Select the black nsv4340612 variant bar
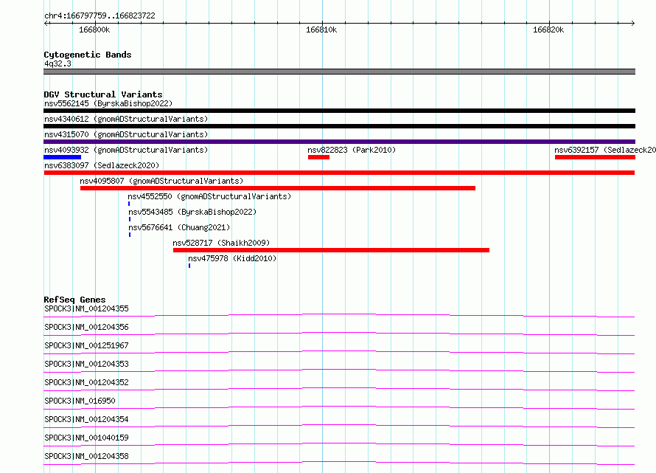This screenshot has width=656, height=473. point(339,126)
